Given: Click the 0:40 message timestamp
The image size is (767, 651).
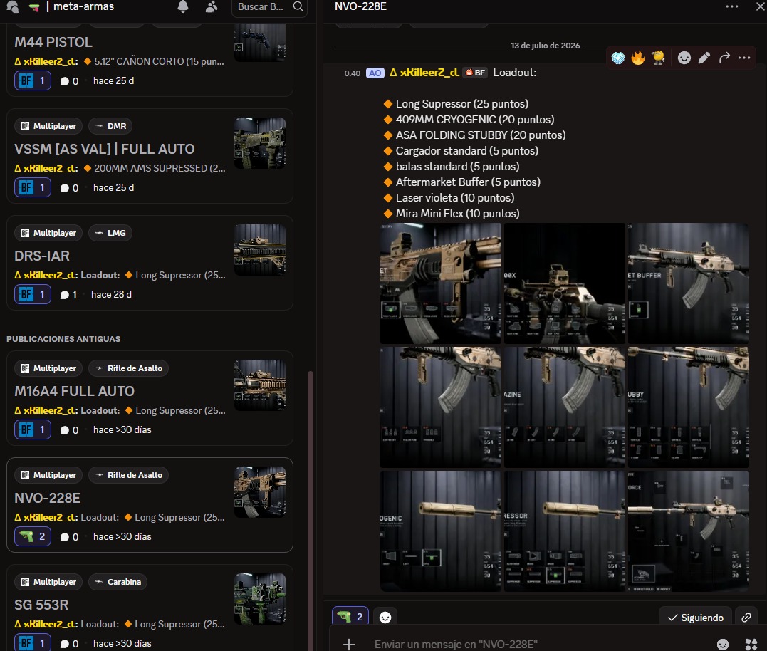Looking at the screenshot, I should coord(353,73).
